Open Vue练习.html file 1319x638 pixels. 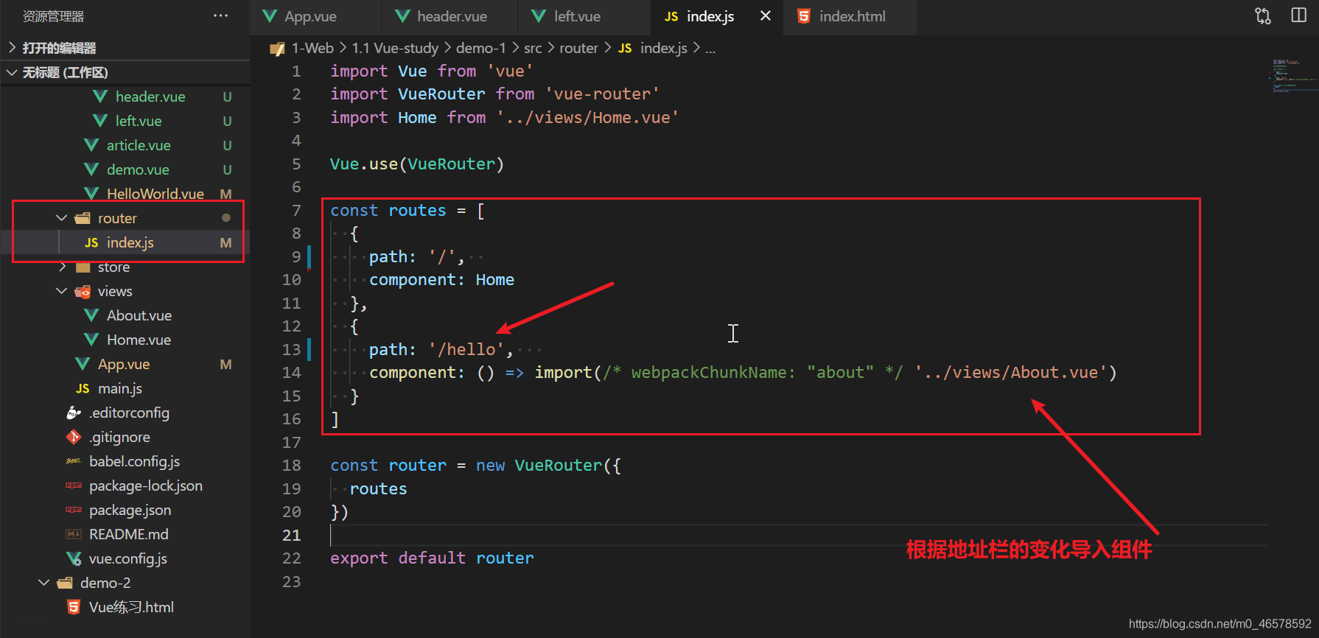(132, 607)
